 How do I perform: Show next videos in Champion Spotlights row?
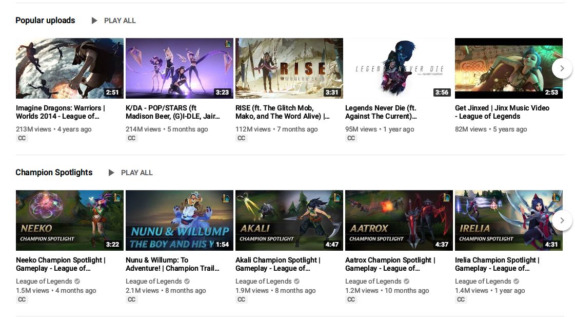[562, 220]
